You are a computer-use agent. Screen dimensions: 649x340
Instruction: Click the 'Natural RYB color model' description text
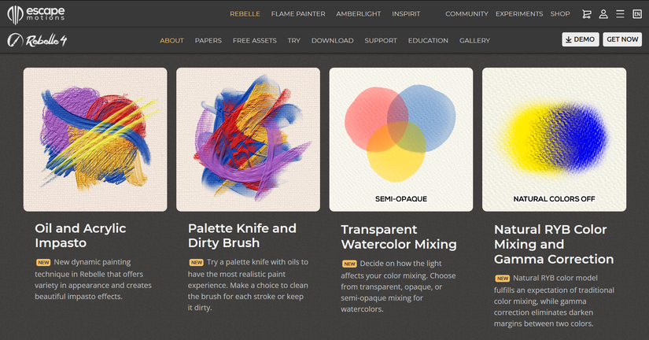(x=554, y=301)
